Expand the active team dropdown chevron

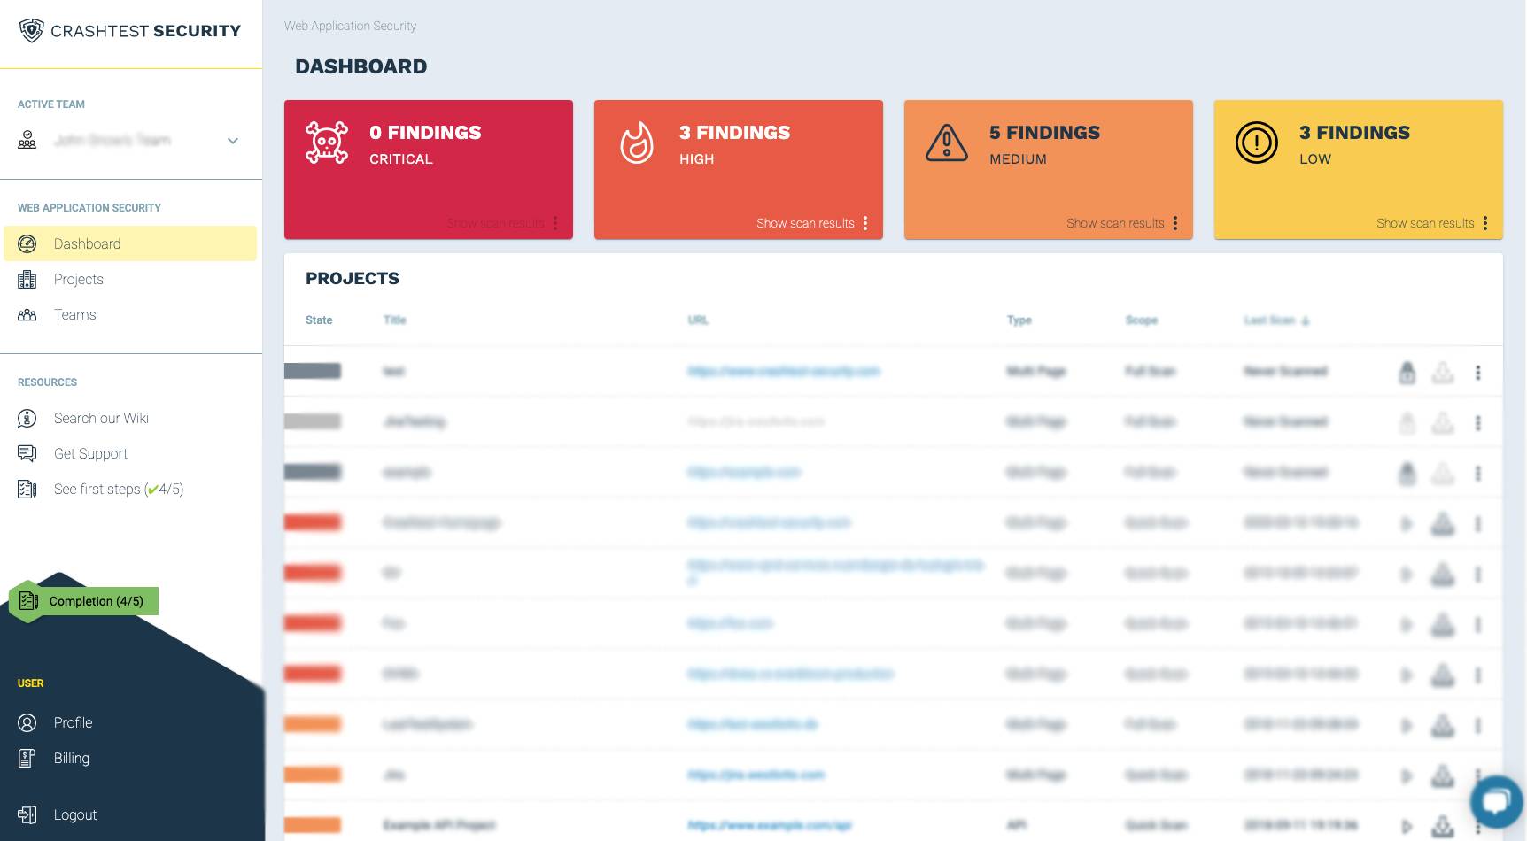pos(233,141)
